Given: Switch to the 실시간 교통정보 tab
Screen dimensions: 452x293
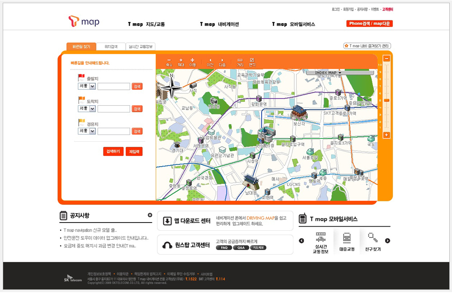Looking at the screenshot, I should click(141, 47).
